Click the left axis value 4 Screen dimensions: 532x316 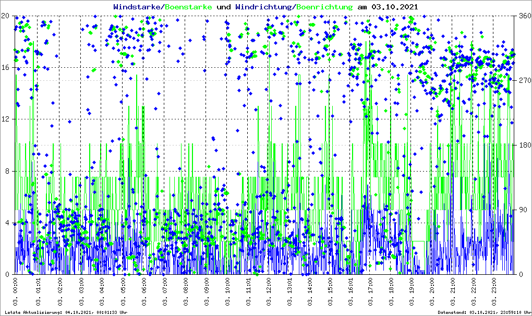coord(7,223)
